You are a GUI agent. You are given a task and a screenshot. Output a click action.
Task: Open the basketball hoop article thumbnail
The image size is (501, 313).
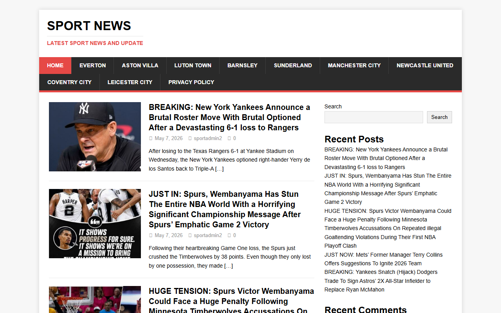(x=95, y=299)
